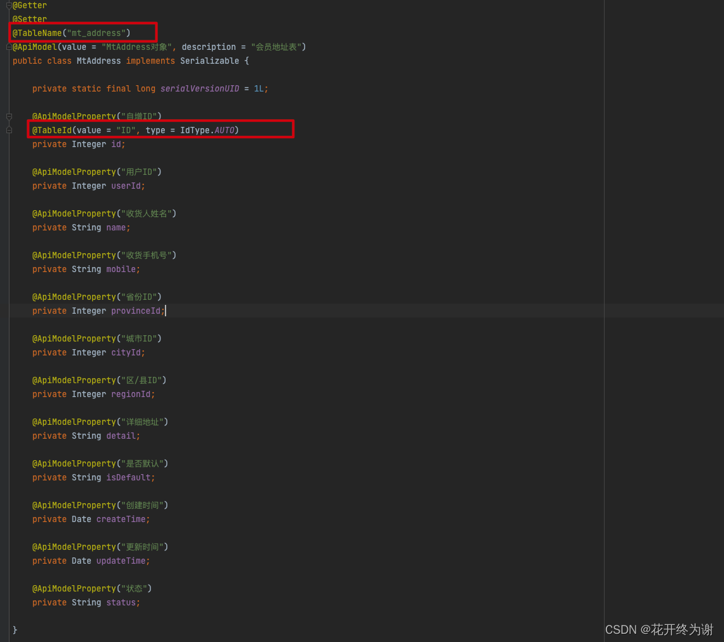Click the regionId field name
The width and height of the screenshot is (724, 642).
[131, 394]
